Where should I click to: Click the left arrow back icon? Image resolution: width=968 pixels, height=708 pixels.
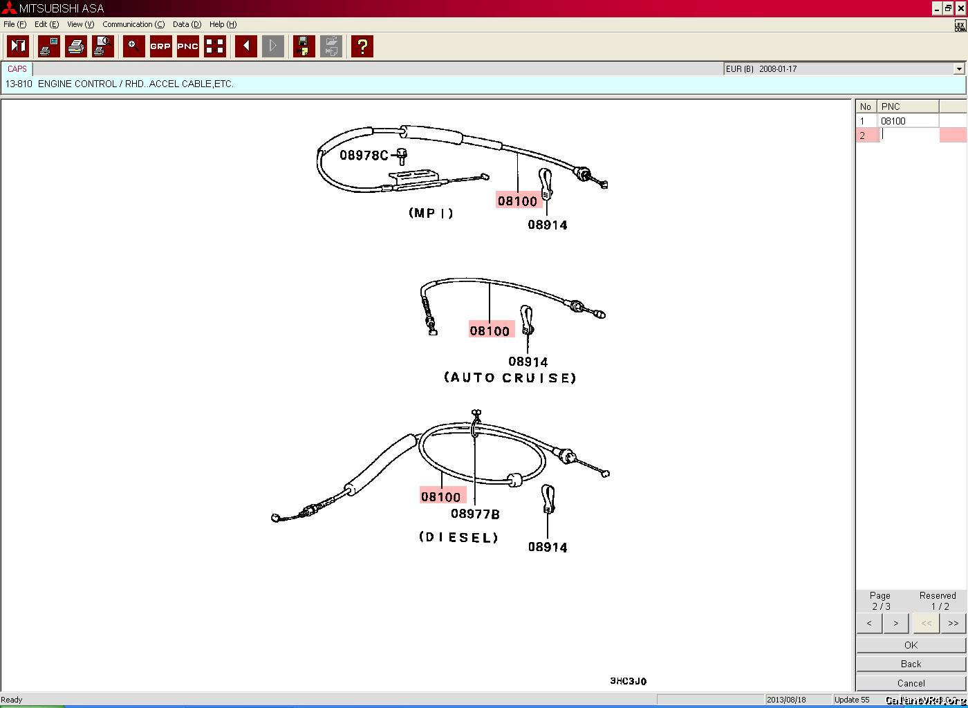point(245,46)
